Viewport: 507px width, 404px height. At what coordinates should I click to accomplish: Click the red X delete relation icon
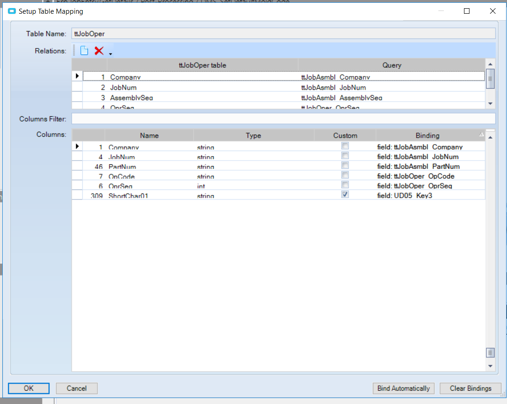click(99, 50)
